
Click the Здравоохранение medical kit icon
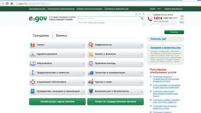pyautogui.click(x=33, y=54)
